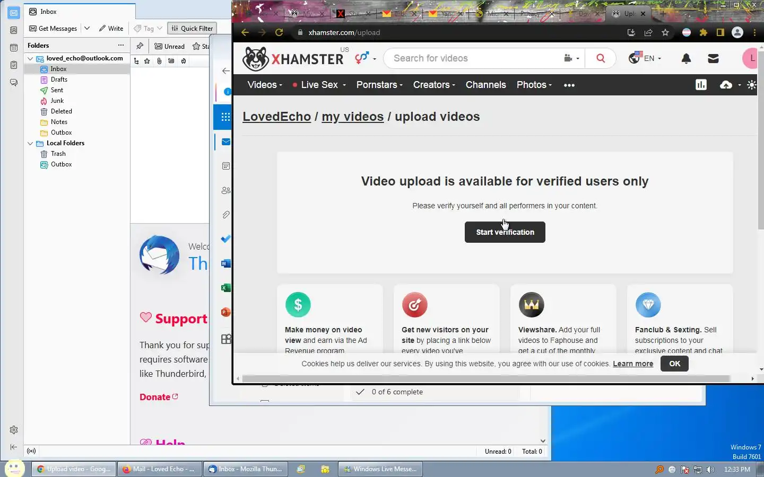
Task: Click read status column header icon
Action: point(171,61)
